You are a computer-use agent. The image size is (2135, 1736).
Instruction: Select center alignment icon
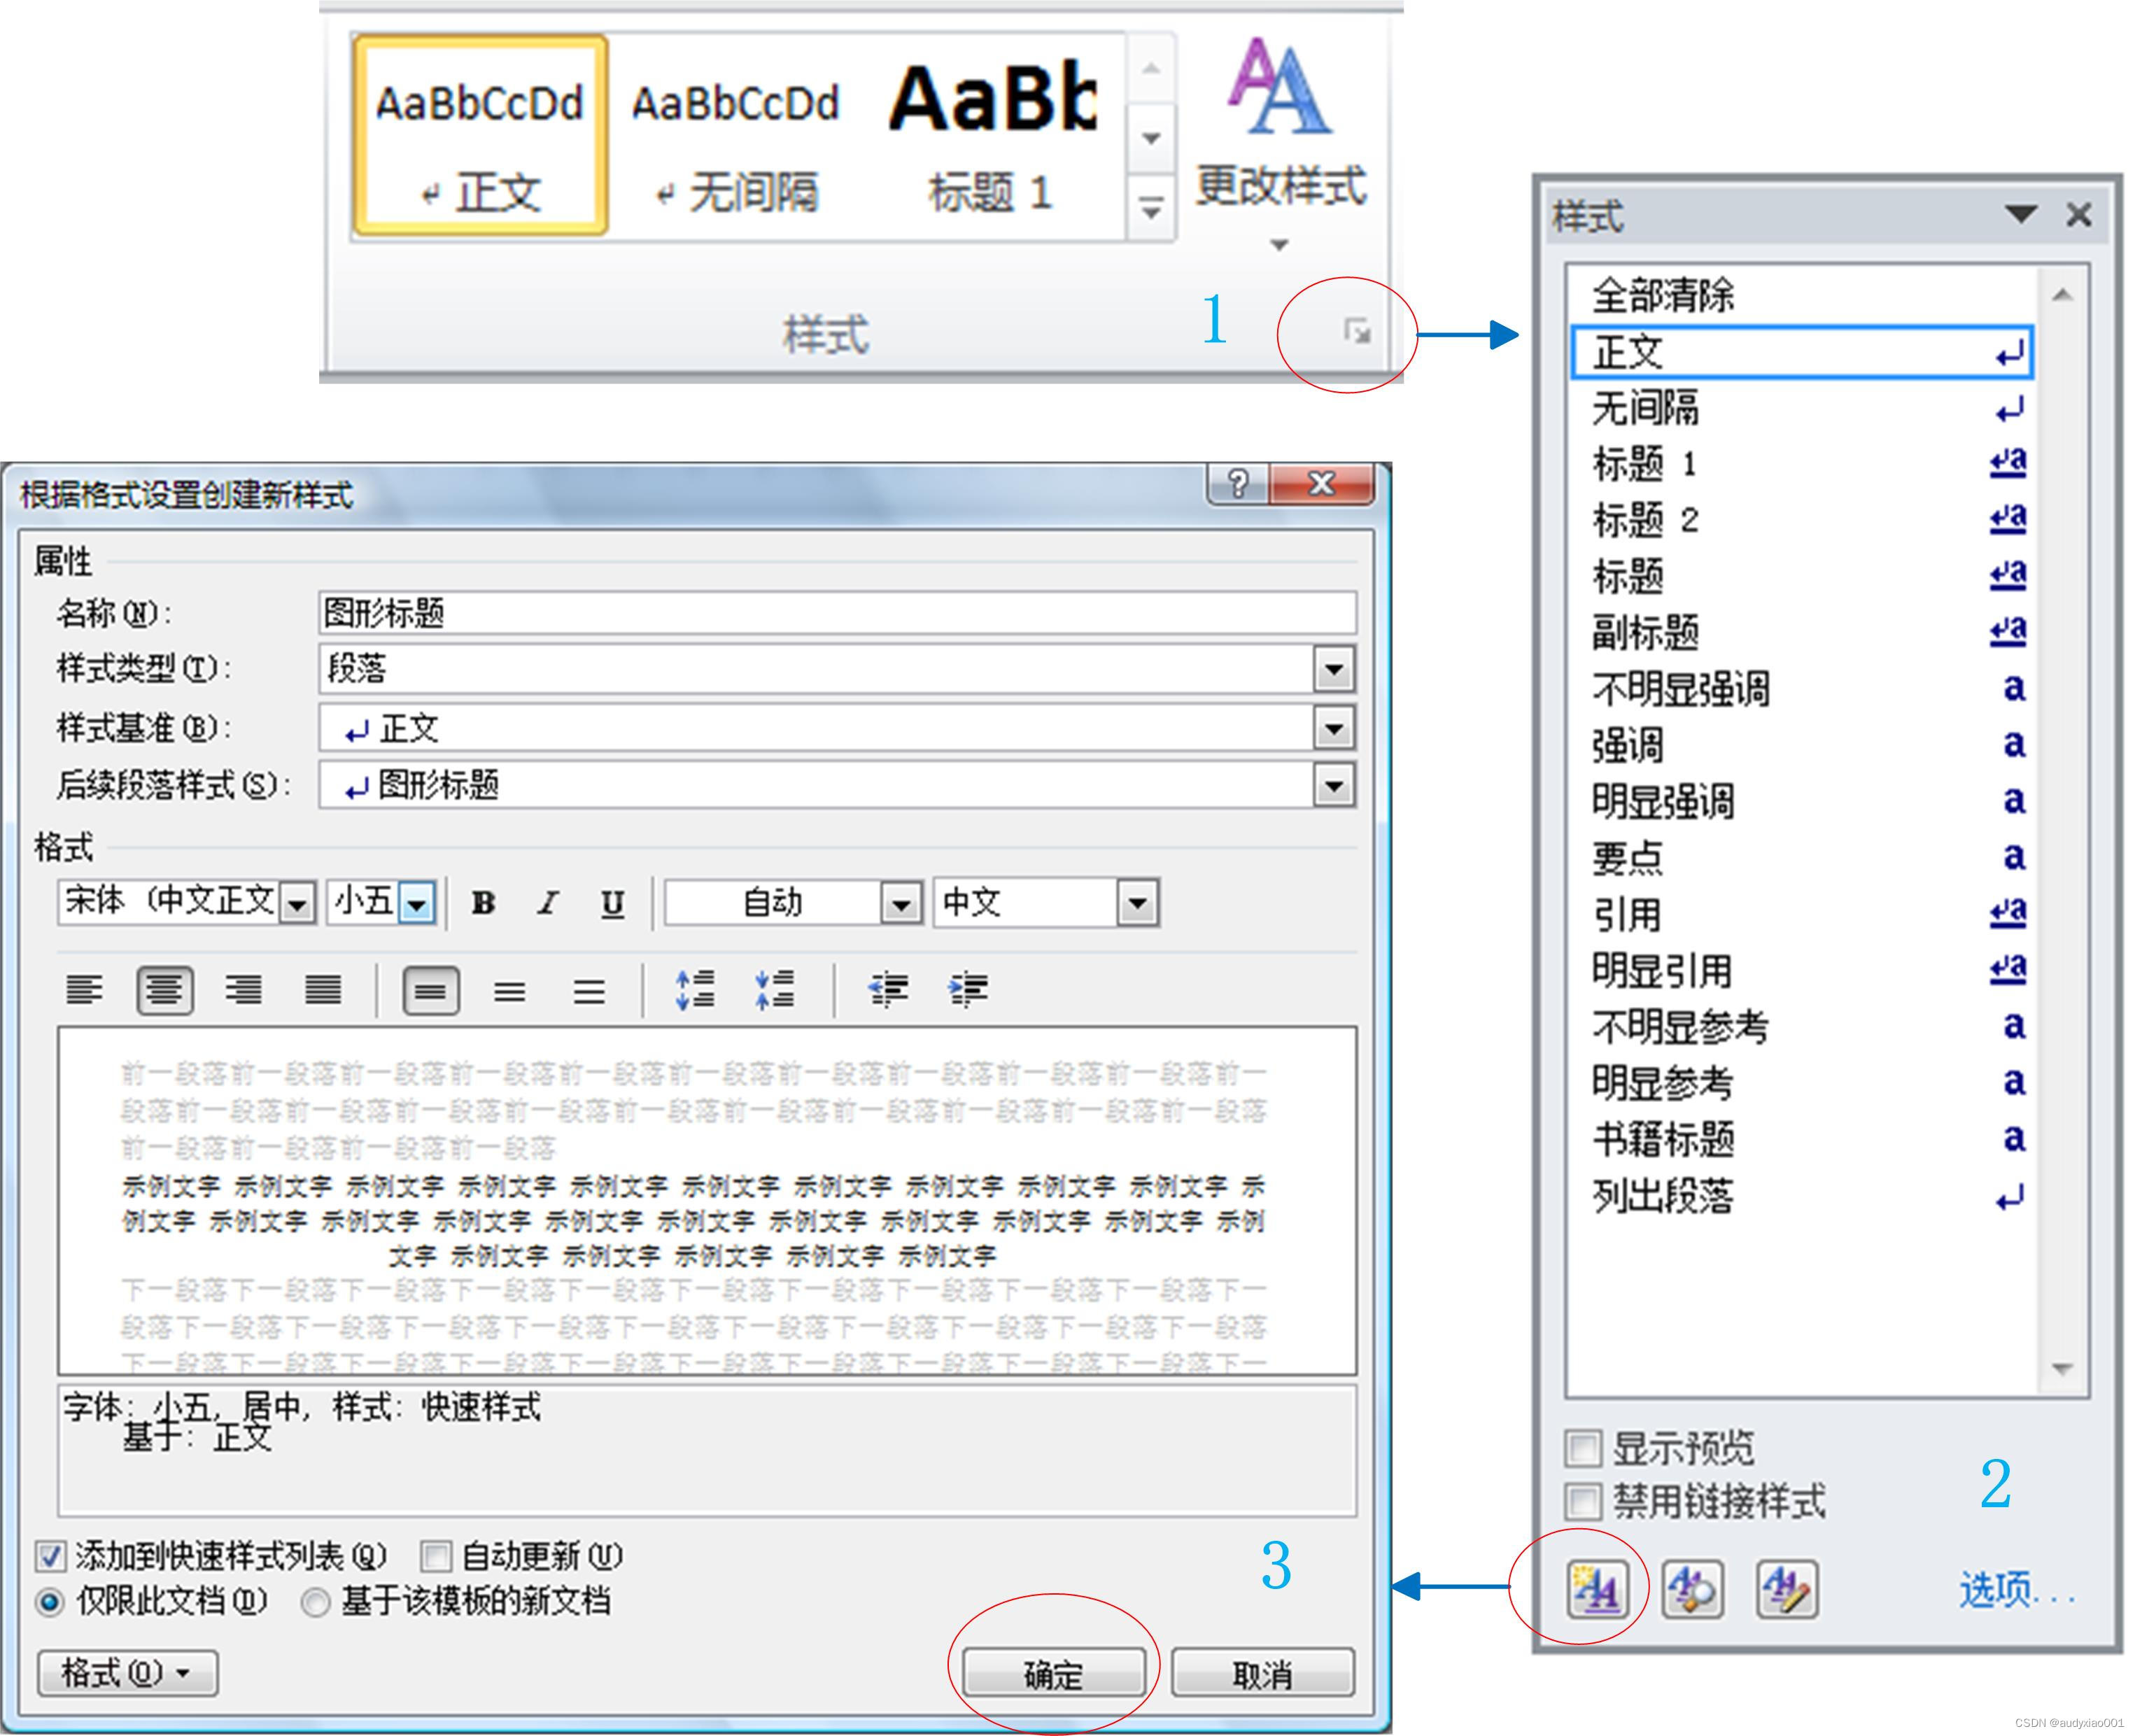pos(165,990)
